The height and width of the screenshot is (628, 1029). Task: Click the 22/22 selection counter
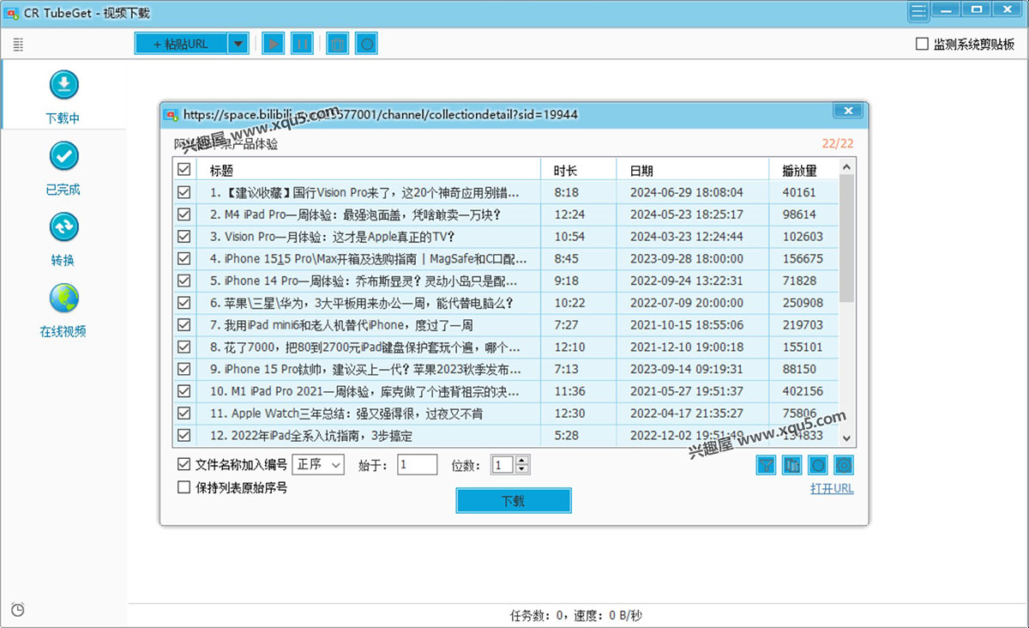coord(838,143)
